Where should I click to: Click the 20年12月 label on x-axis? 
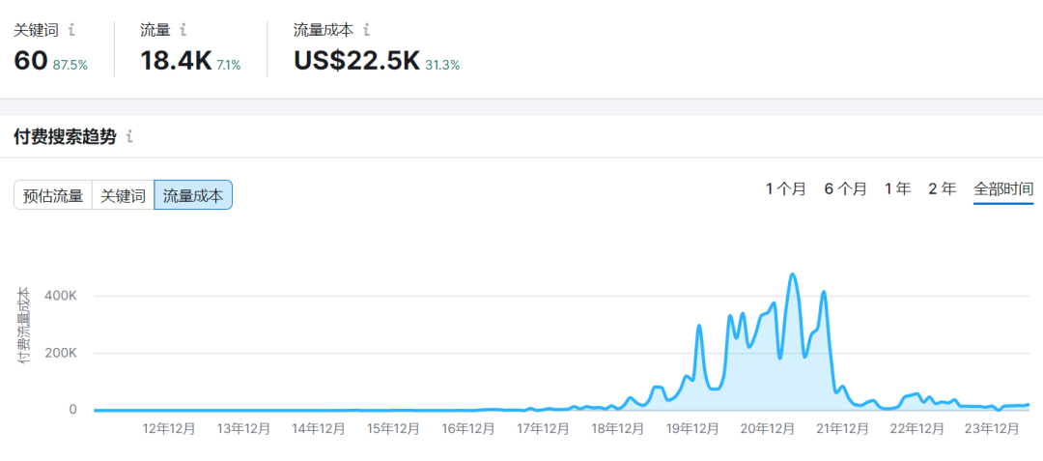point(769,429)
